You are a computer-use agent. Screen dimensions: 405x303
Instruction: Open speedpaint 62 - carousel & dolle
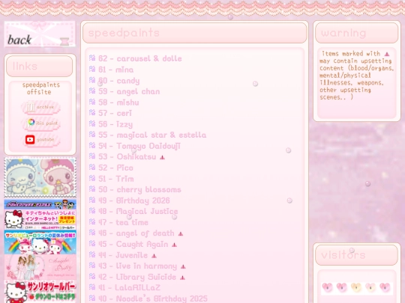140,58
